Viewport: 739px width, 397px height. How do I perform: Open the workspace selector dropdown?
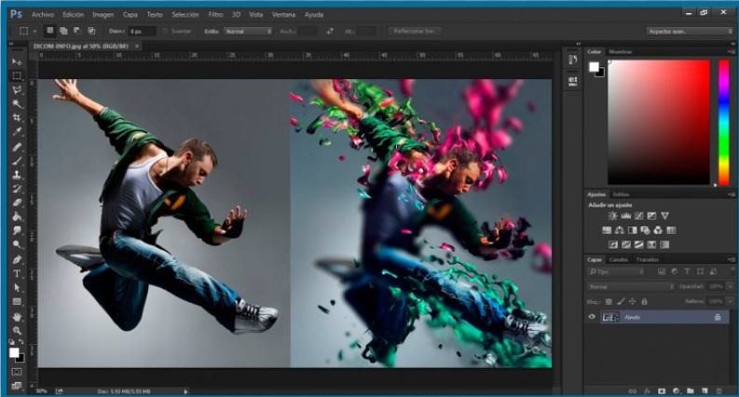click(x=690, y=31)
